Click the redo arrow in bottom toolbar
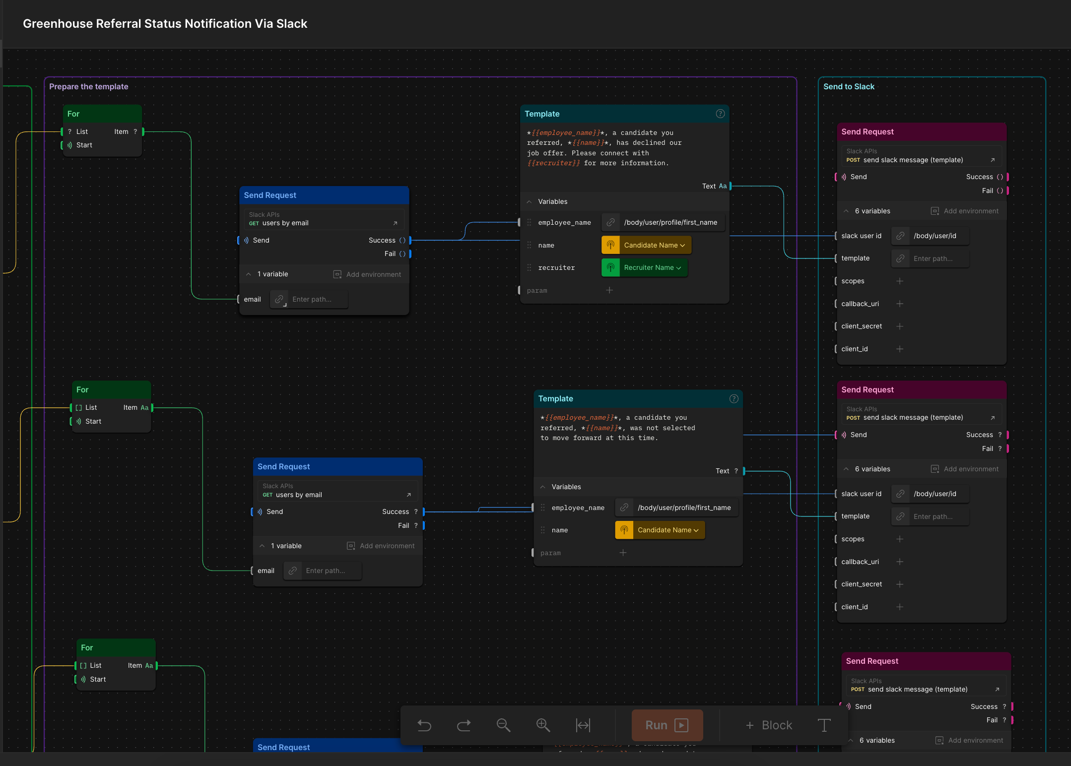The image size is (1071, 766). click(x=464, y=725)
